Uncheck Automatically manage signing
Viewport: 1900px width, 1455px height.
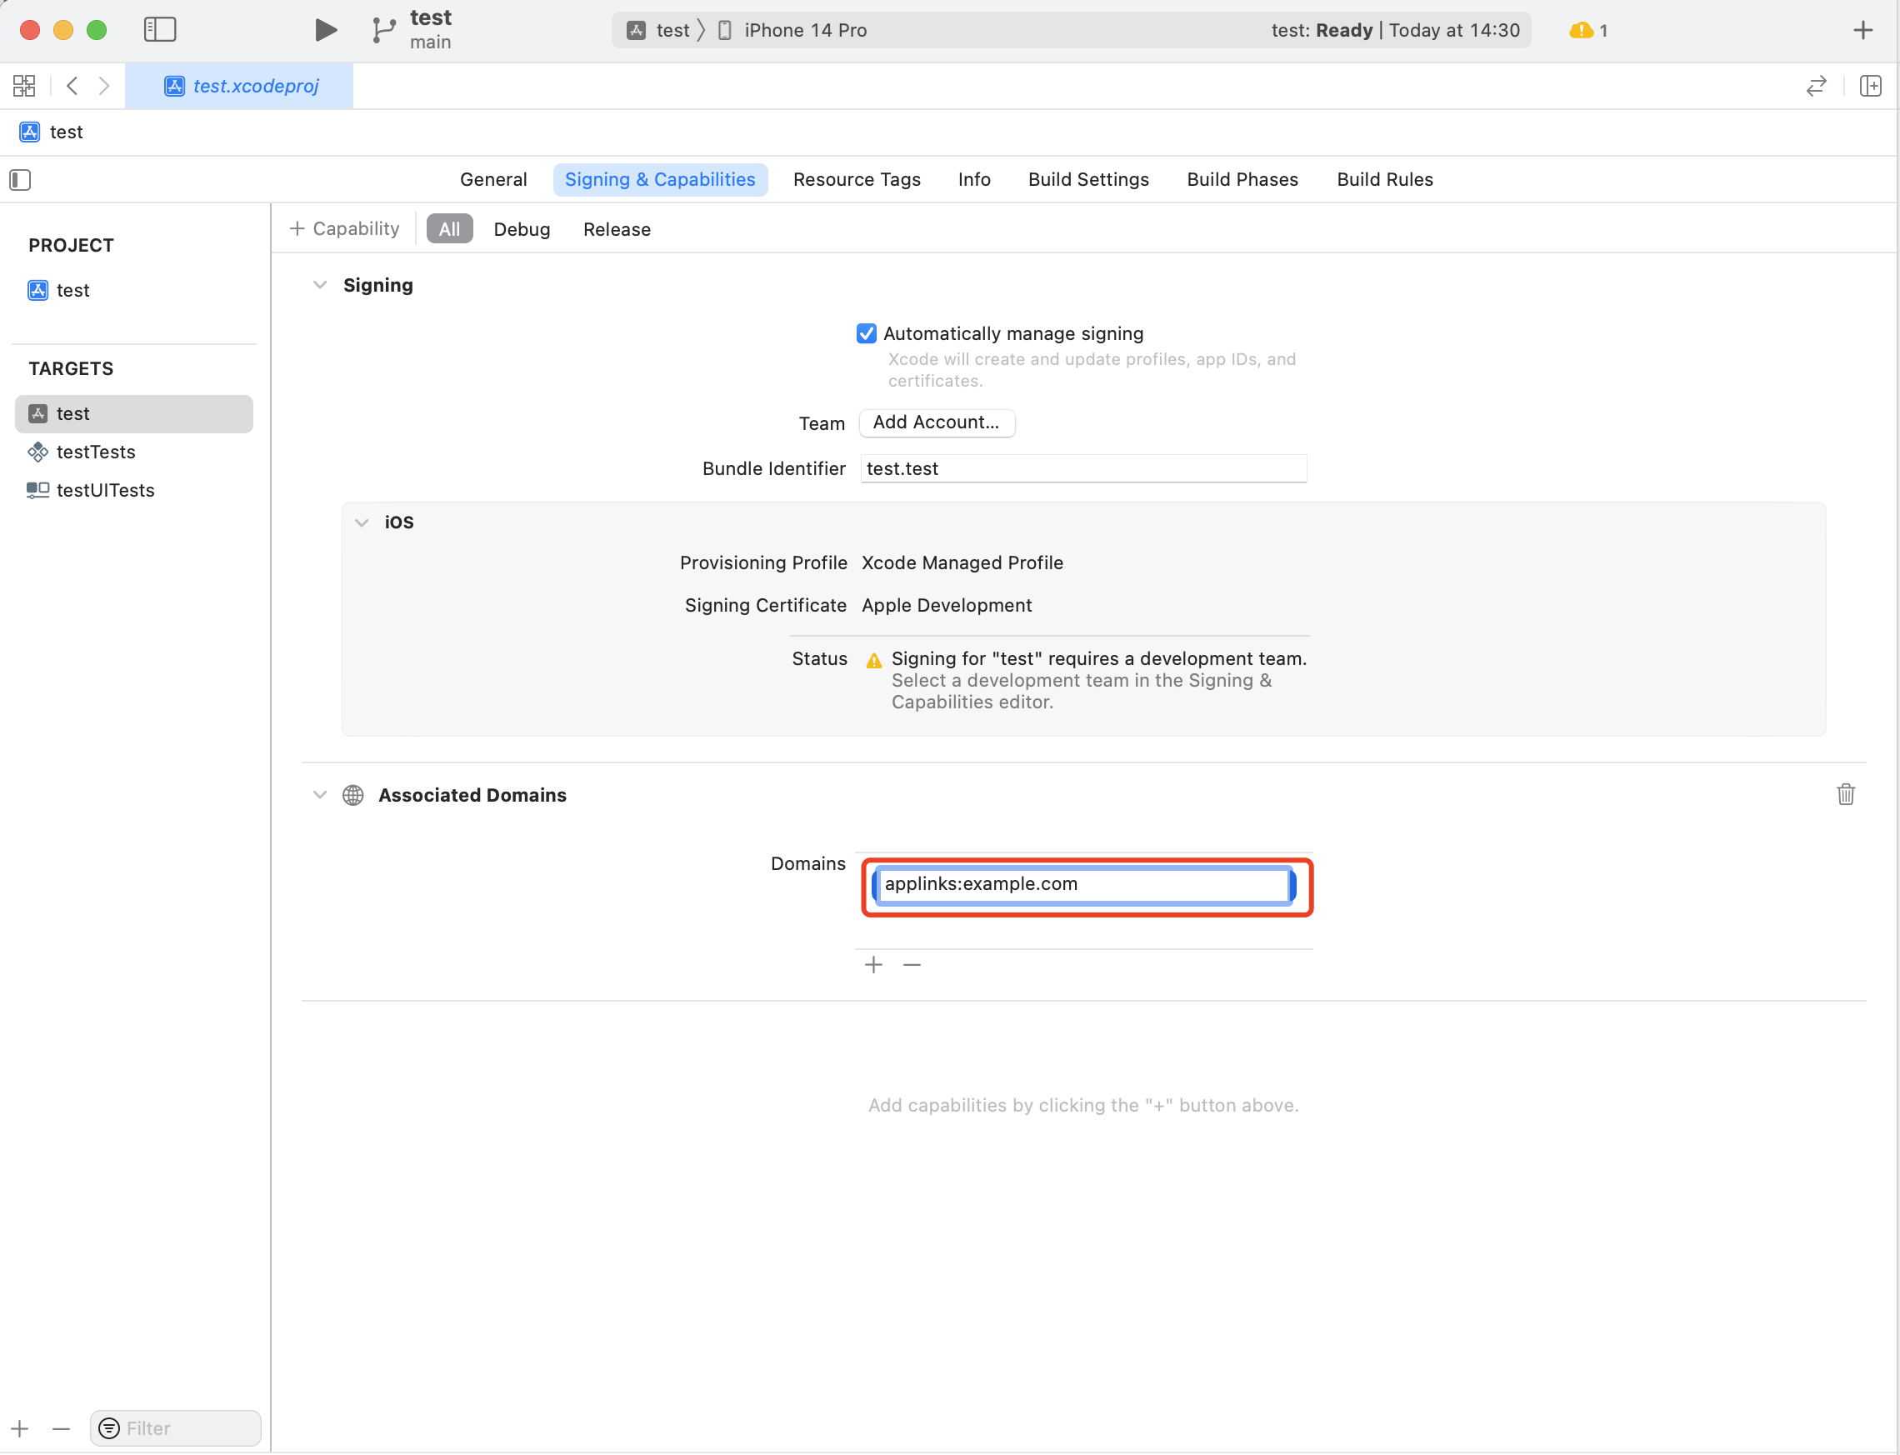pyautogui.click(x=866, y=333)
